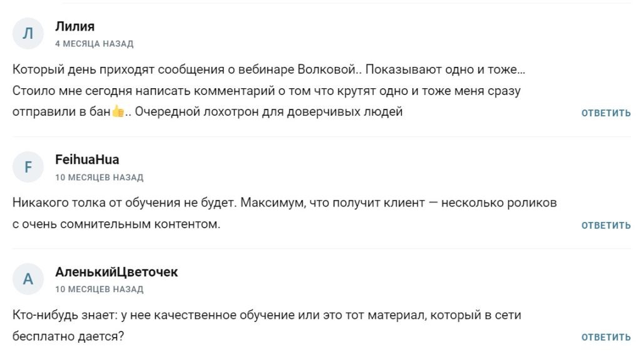The image size is (641, 354).
Task: Open the F avatar of FeihuaHua
Action: click(x=28, y=167)
